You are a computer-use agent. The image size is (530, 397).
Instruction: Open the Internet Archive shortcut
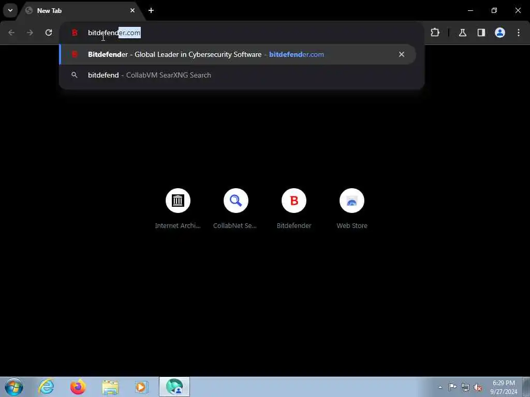(x=178, y=209)
